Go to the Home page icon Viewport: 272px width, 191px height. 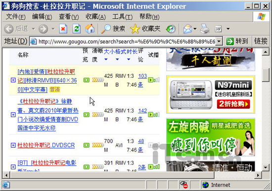[x=90, y=29]
